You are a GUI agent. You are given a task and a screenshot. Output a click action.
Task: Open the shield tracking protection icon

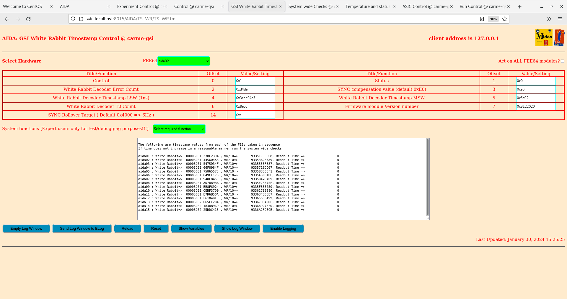pos(73,19)
